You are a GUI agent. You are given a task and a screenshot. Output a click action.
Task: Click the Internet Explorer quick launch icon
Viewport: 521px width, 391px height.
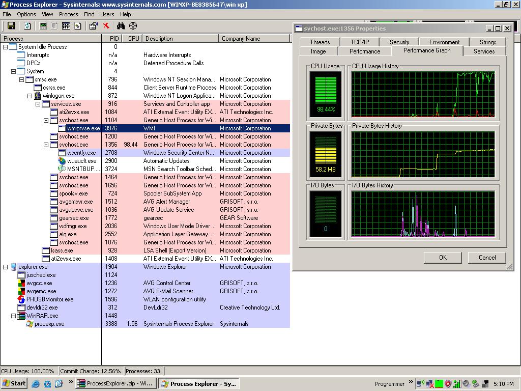(36, 384)
